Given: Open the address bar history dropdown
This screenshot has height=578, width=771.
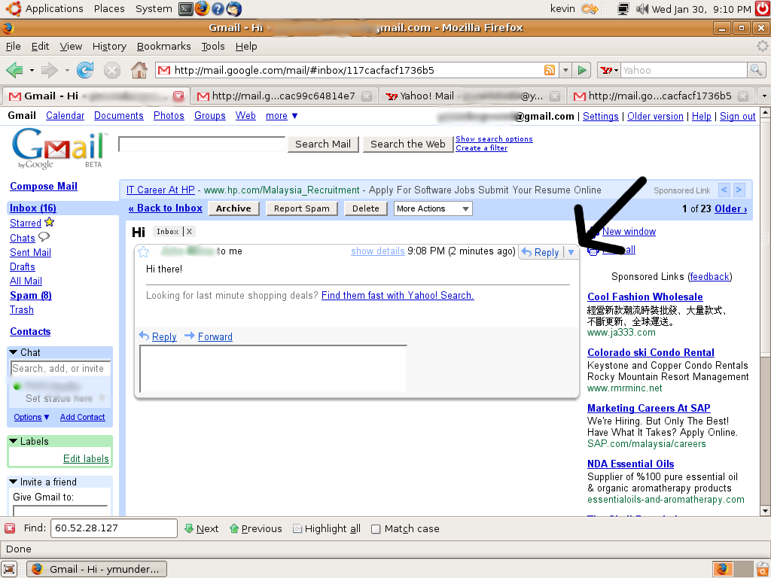Looking at the screenshot, I should [x=565, y=70].
